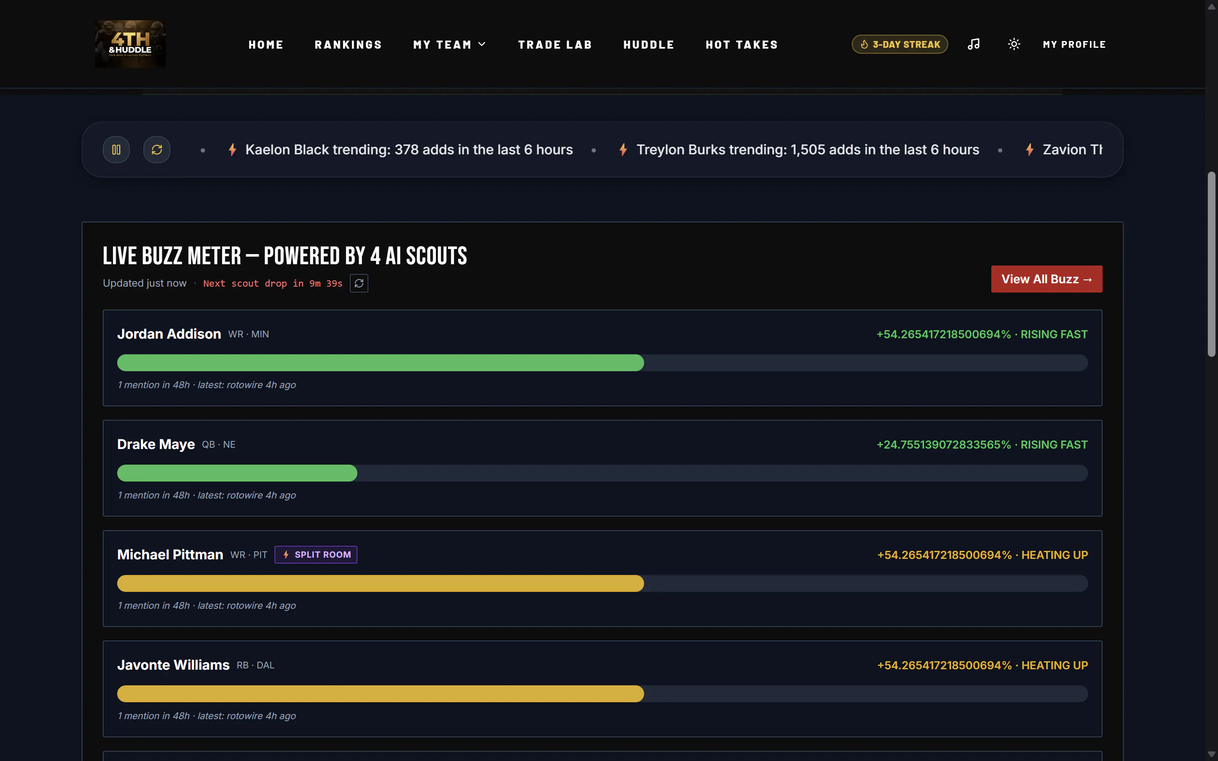
Task: Refresh the scout drop timer
Action: [359, 283]
